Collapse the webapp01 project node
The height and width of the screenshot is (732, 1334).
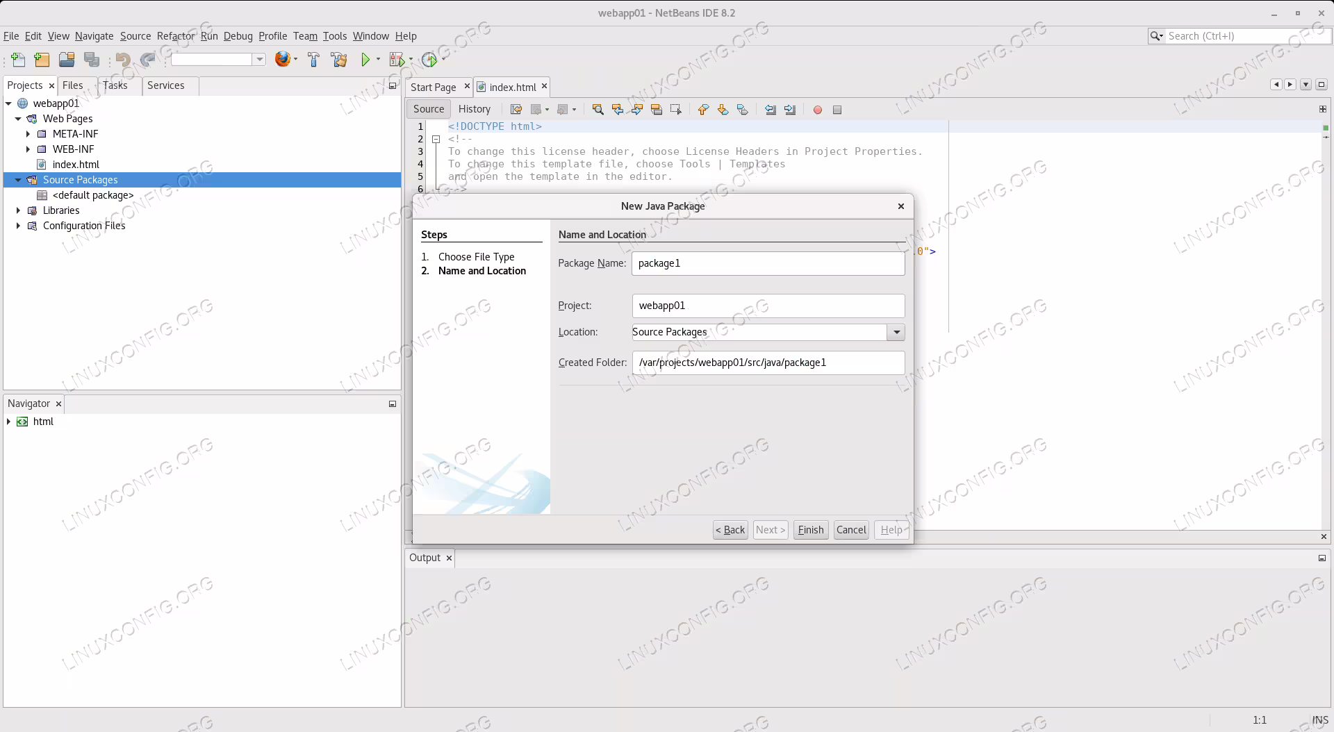coord(9,103)
